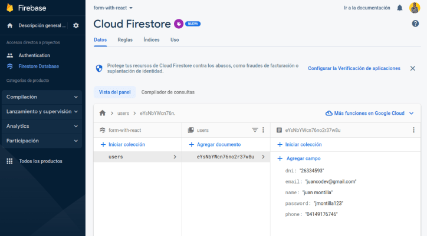Switch to the Reglas tab
Image resolution: width=427 pixels, height=236 pixels.
[125, 40]
